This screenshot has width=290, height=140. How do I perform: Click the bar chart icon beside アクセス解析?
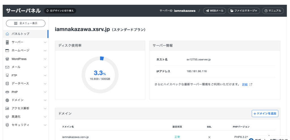point(7,108)
